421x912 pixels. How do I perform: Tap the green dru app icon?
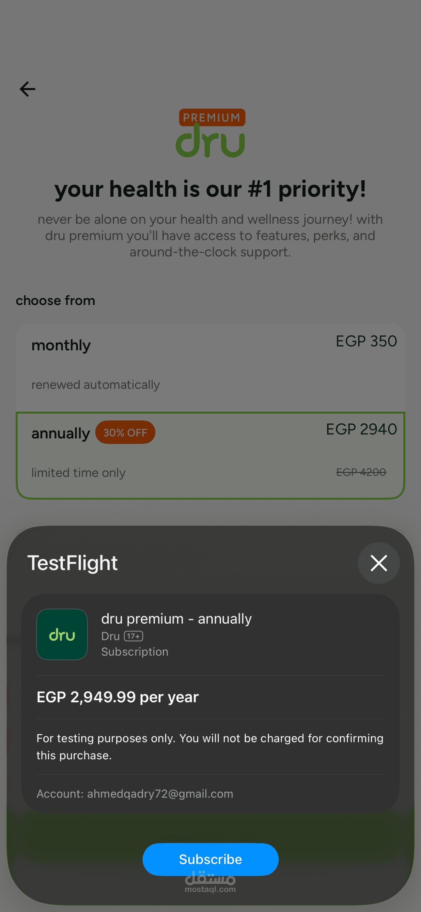pyautogui.click(x=62, y=634)
